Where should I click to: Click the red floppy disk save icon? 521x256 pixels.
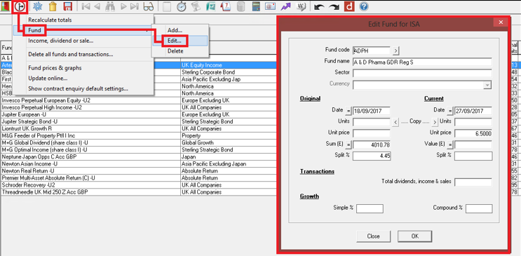67,6
